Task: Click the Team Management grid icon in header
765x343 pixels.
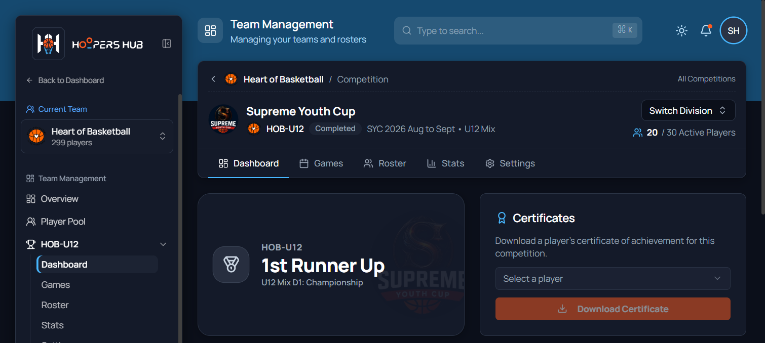Action: tap(210, 30)
